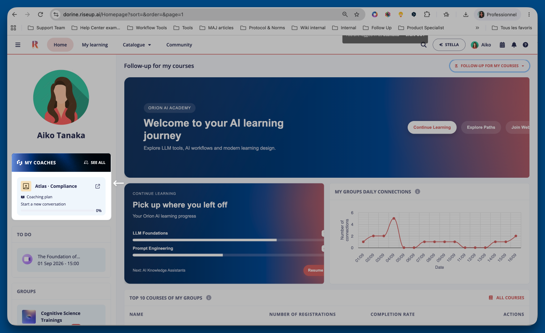The height and width of the screenshot is (333, 545).
Task: Show more bookmarks via double chevron
Action: pos(477,28)
